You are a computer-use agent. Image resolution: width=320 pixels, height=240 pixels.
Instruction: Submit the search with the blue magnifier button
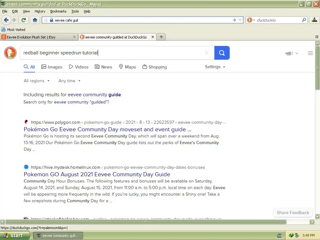tap(222, 53)
